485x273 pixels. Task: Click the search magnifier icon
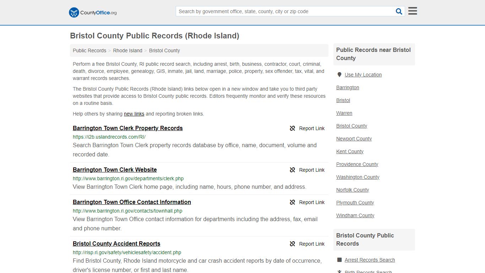pyautogui.click(x=399, y=11)
